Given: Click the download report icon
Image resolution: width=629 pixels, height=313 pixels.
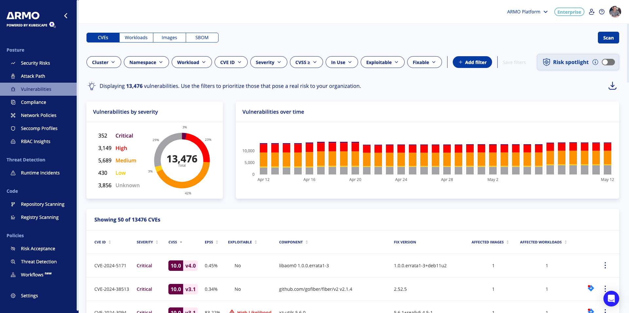Looking at the screenshot, I should (x=612, y=86).
